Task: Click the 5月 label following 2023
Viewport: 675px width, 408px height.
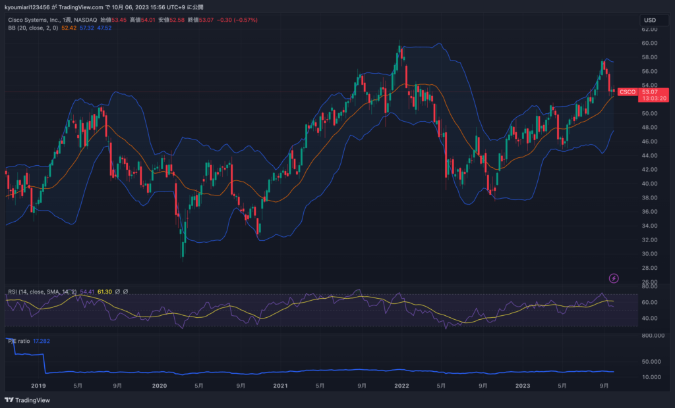Action: pyautogui.click(x=562, y=386)
